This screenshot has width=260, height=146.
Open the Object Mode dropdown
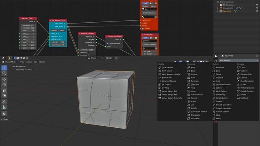tap(10, 62)
